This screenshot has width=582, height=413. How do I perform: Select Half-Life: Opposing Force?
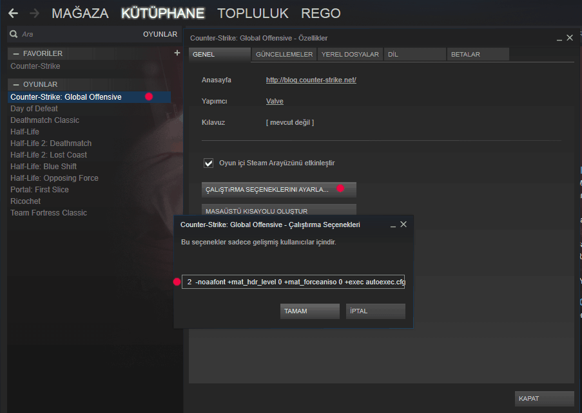click(54, 178)
